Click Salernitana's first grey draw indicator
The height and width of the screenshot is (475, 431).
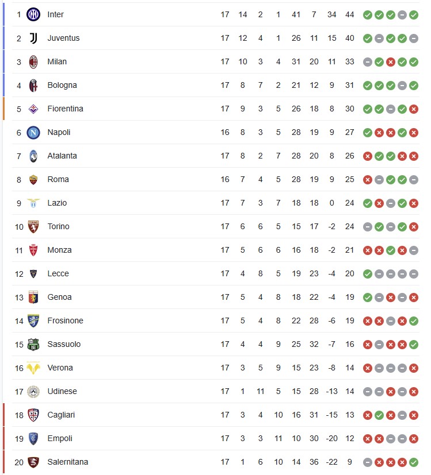click(368, 462)
